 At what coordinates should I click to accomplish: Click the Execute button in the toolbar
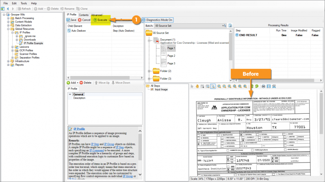point(100,20)
